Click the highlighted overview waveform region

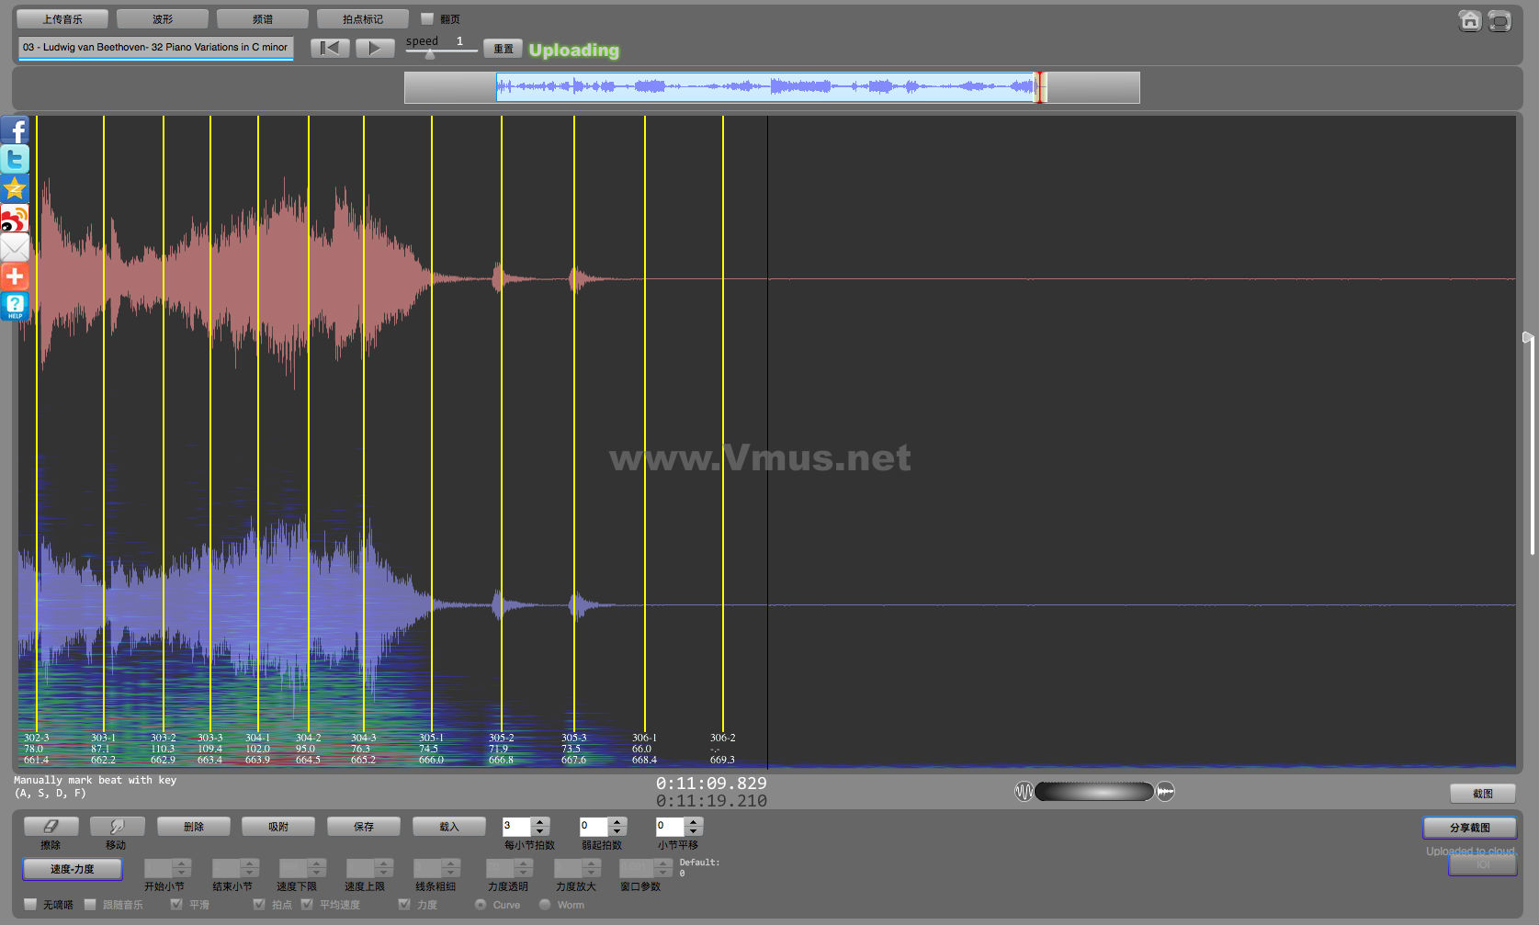pos(767,87)
